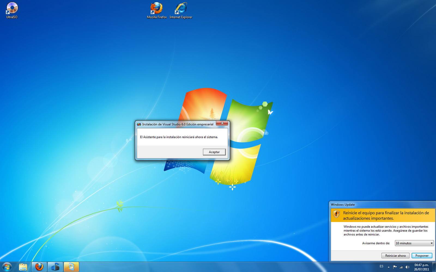The width and height of the screenshot is (436, 272).
Task: Select the highlighted setup program taskbar button
Action: click(71, 267)
